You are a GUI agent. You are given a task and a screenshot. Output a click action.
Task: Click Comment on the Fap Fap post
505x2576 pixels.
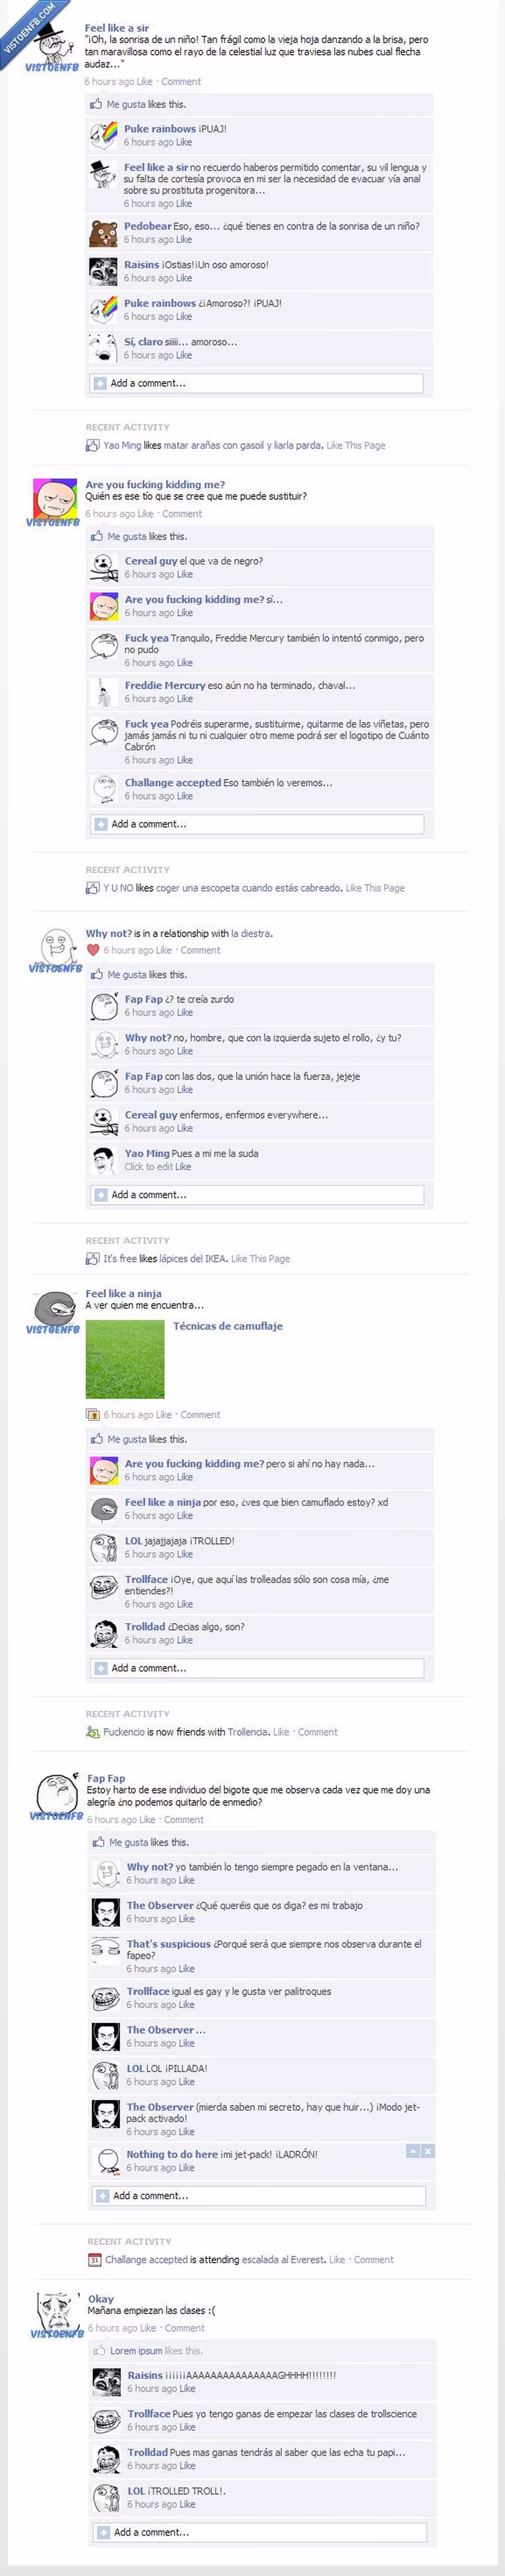tap(183, 1820)
